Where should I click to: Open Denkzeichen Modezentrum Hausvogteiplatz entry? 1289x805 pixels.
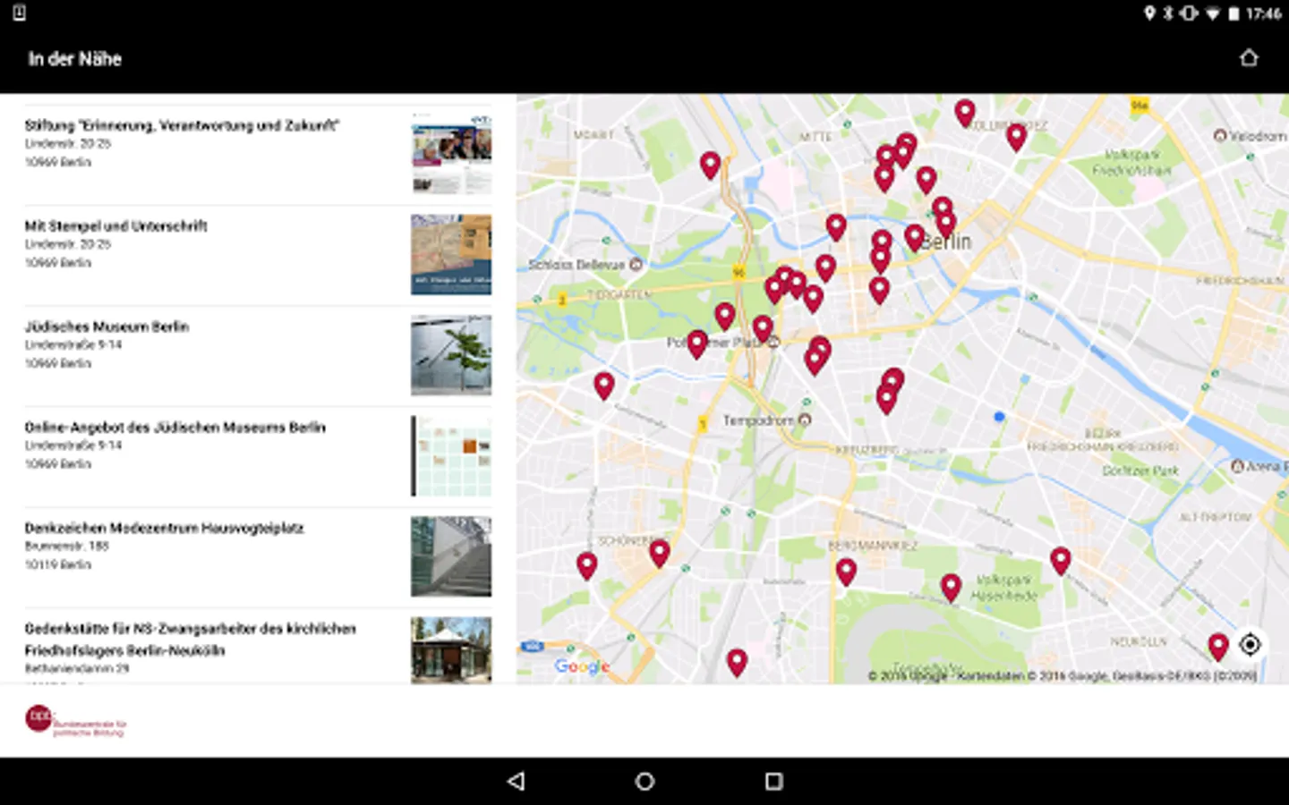pyautogui.click(x=258, y=557)
